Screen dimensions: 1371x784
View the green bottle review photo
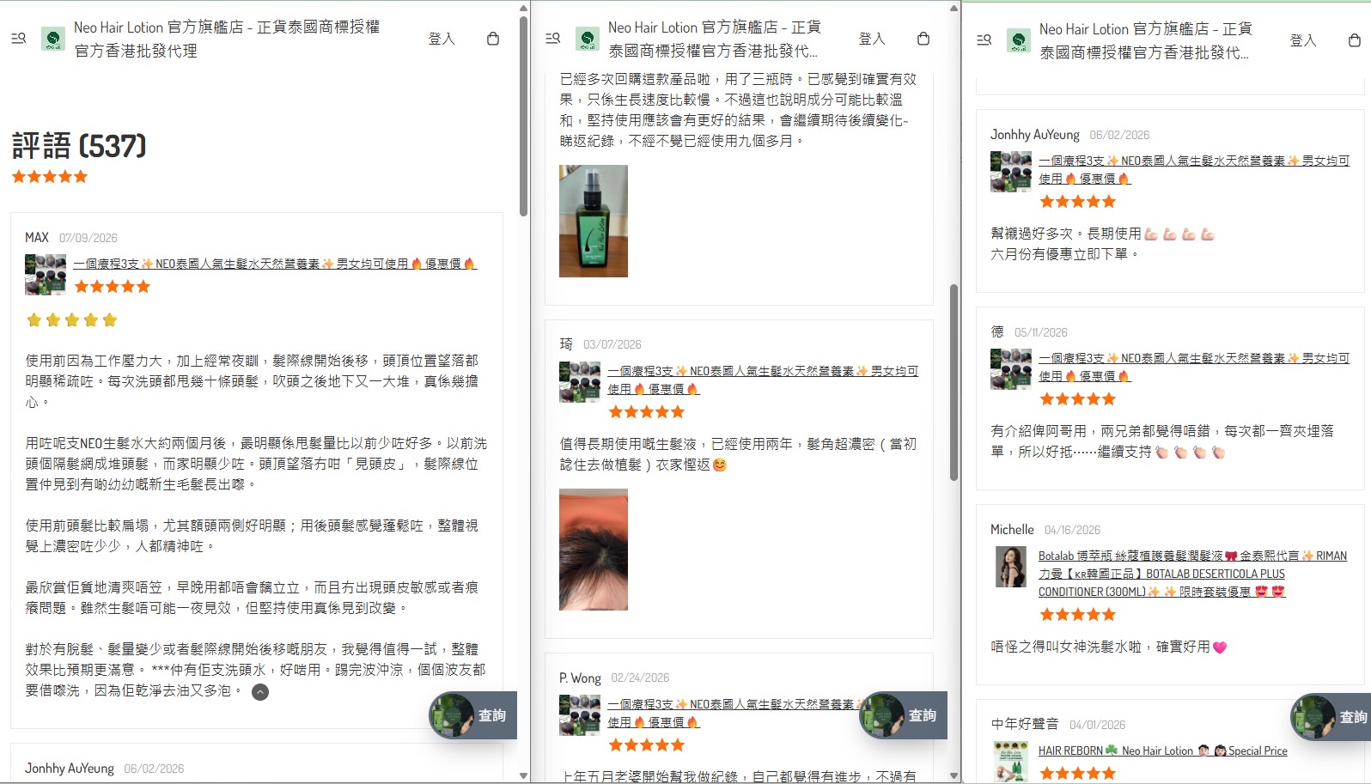tap(594, 221)
